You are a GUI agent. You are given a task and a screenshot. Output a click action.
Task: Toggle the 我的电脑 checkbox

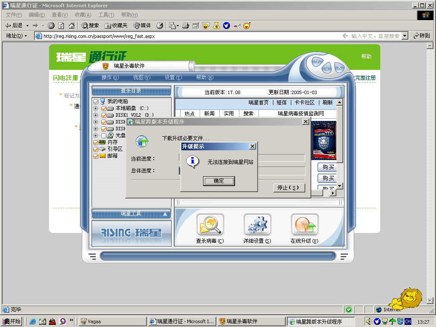tap(96, 101)
